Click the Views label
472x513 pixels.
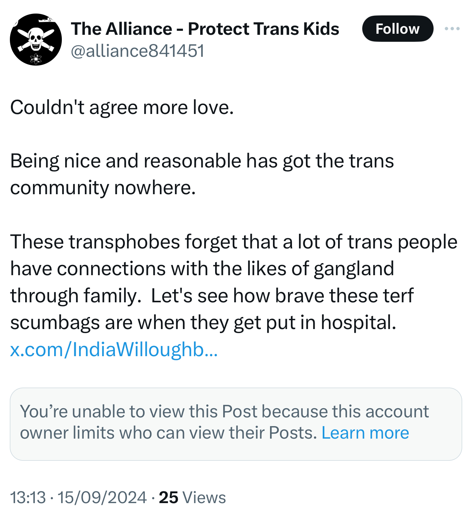coord(204,497)
